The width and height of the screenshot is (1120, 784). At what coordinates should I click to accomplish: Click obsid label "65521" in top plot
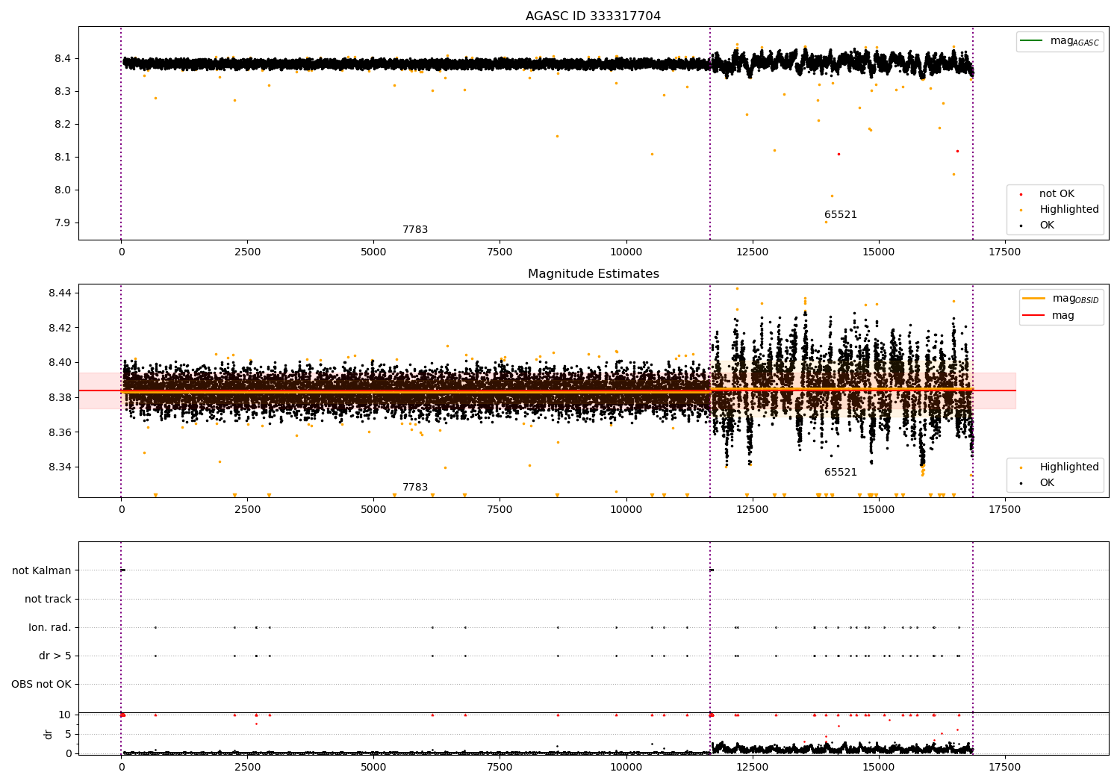point(841,215)
